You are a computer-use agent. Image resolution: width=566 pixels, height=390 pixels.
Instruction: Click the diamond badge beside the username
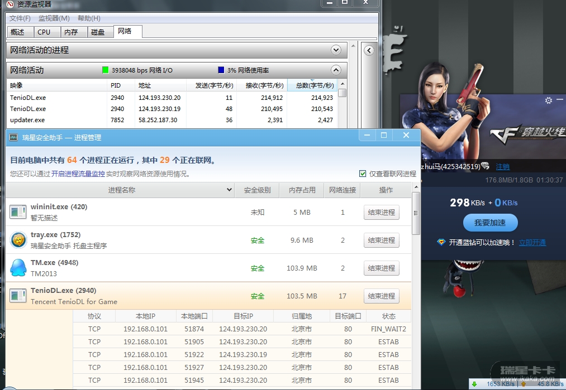point(485,166)
